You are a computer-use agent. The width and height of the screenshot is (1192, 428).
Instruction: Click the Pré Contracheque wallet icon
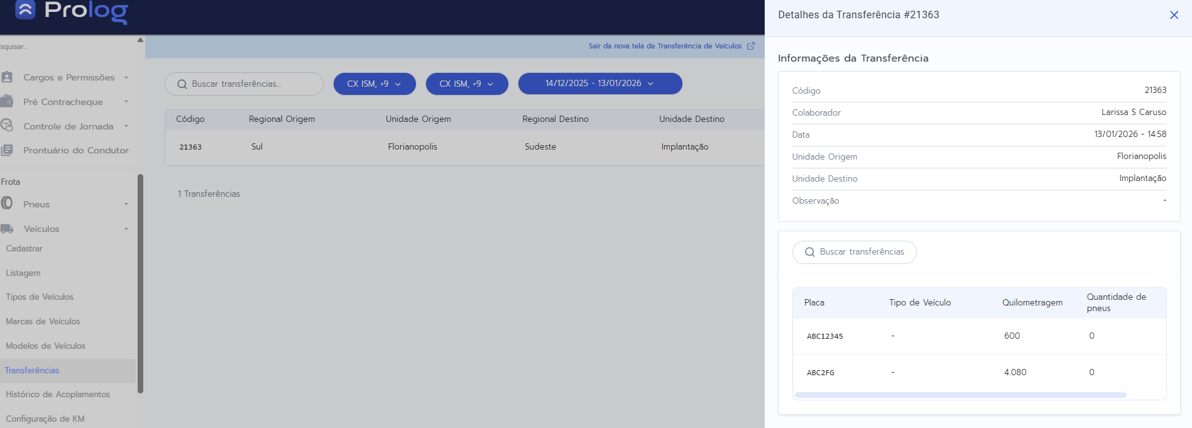7,101
